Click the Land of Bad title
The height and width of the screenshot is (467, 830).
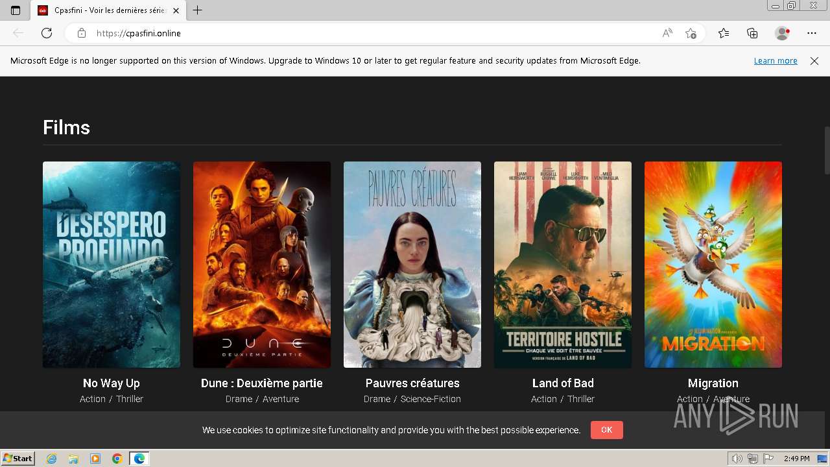click(563, 383)
